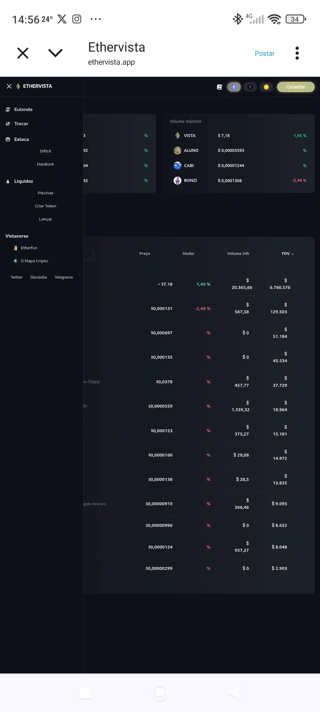Click FDV value $ 2.903
The image size is (320, 712).
click(279, 568)
